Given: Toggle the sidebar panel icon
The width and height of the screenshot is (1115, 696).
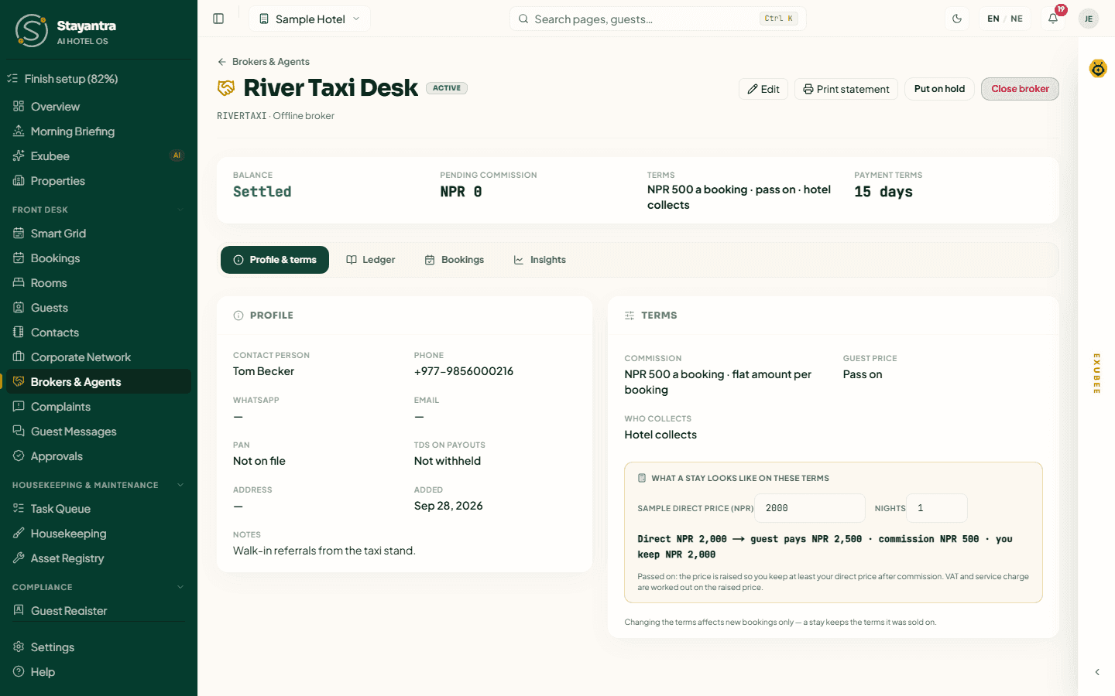Looking at the screenshot, I should pyautogui.click(x=218, y=19).
